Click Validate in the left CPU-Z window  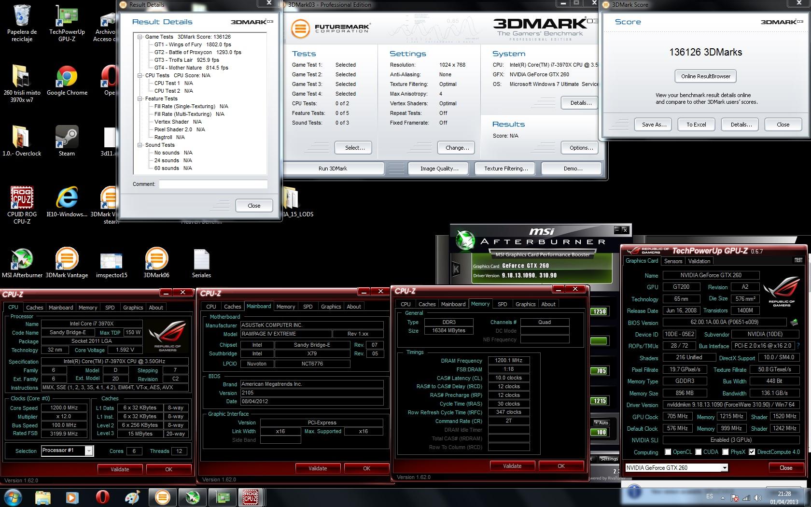coord(120,469)
